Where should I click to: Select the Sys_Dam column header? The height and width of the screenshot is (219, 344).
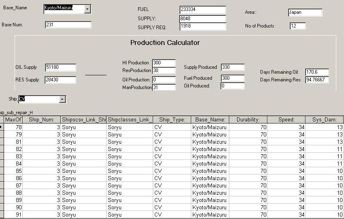[325, 120]
